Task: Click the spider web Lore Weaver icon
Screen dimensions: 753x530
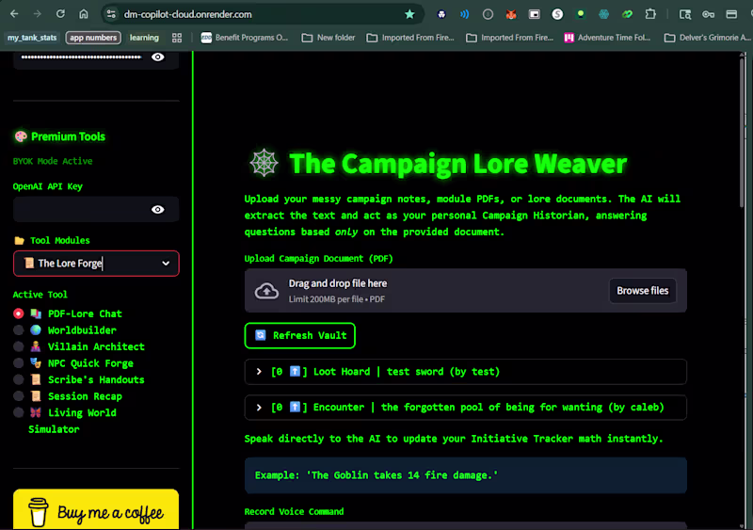Action: [x=264, y=163]
